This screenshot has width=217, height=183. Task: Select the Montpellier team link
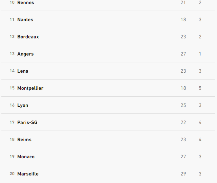[30, 88]
